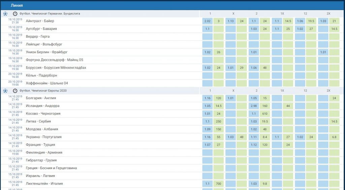Open the Кёльн - Падерборн match
Viewport: 345px width, 190px height.
click(41, 75)
